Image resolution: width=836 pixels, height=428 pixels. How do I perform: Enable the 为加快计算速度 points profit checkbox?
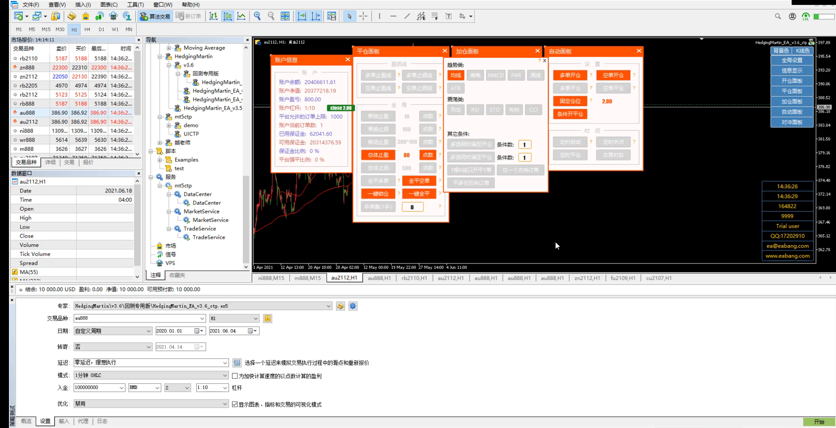coord(235,376)
